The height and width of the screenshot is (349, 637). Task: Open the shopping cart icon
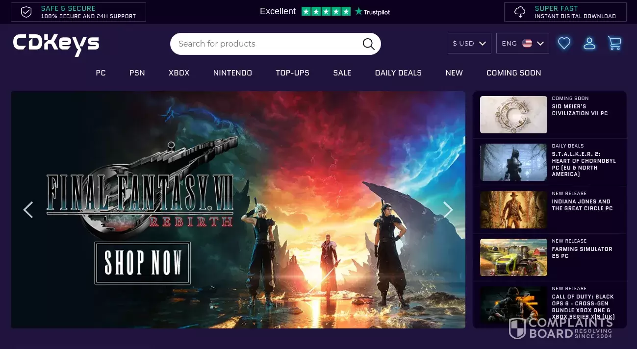[x=614, y=44]
